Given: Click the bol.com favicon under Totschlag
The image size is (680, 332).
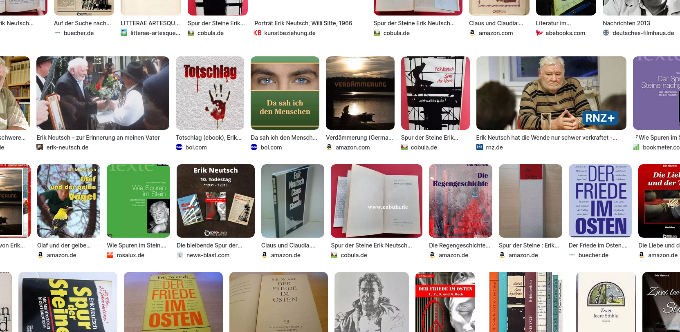Looking at the screenshot, I should [179, 147].
